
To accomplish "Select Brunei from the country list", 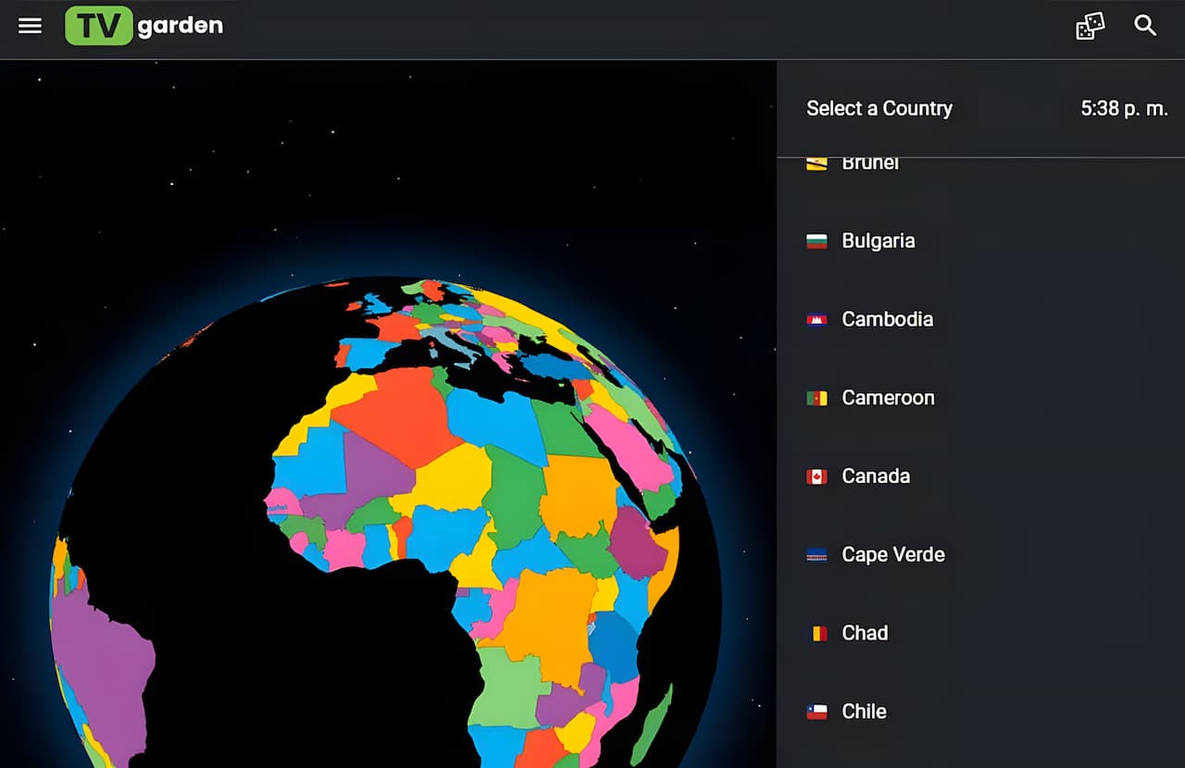I will coord(870,165).
